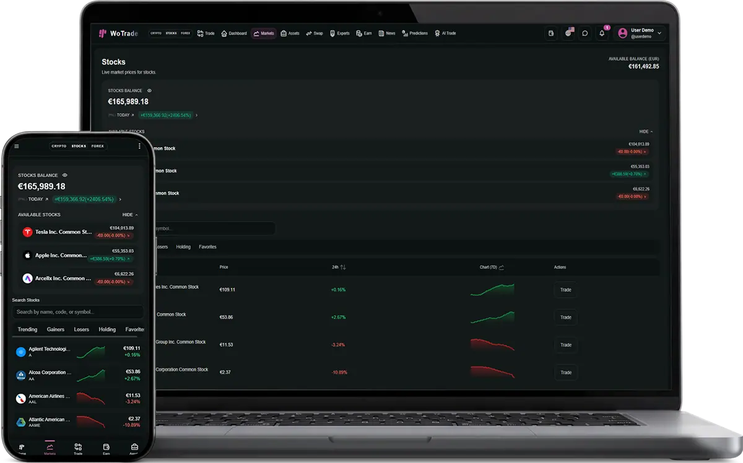
Task: Select STOCKS mode on the laptop header
Action: [171, 33]
